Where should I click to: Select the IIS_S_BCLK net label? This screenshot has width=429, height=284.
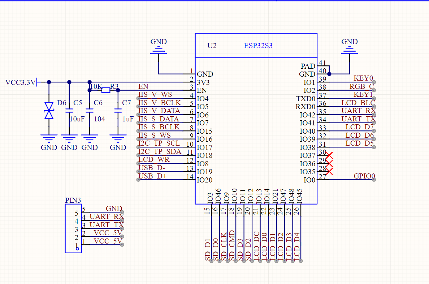159,127
